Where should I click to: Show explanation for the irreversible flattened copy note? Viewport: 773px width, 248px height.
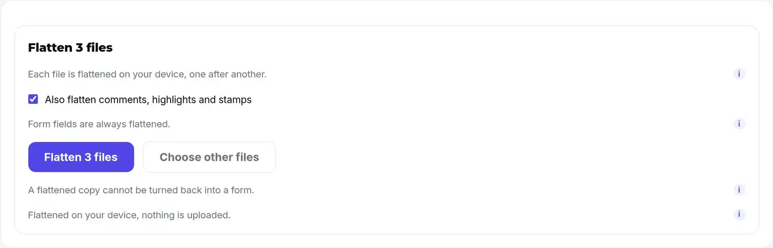739,190
